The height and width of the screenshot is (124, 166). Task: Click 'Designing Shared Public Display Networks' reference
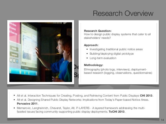click(x=83, y=102)
